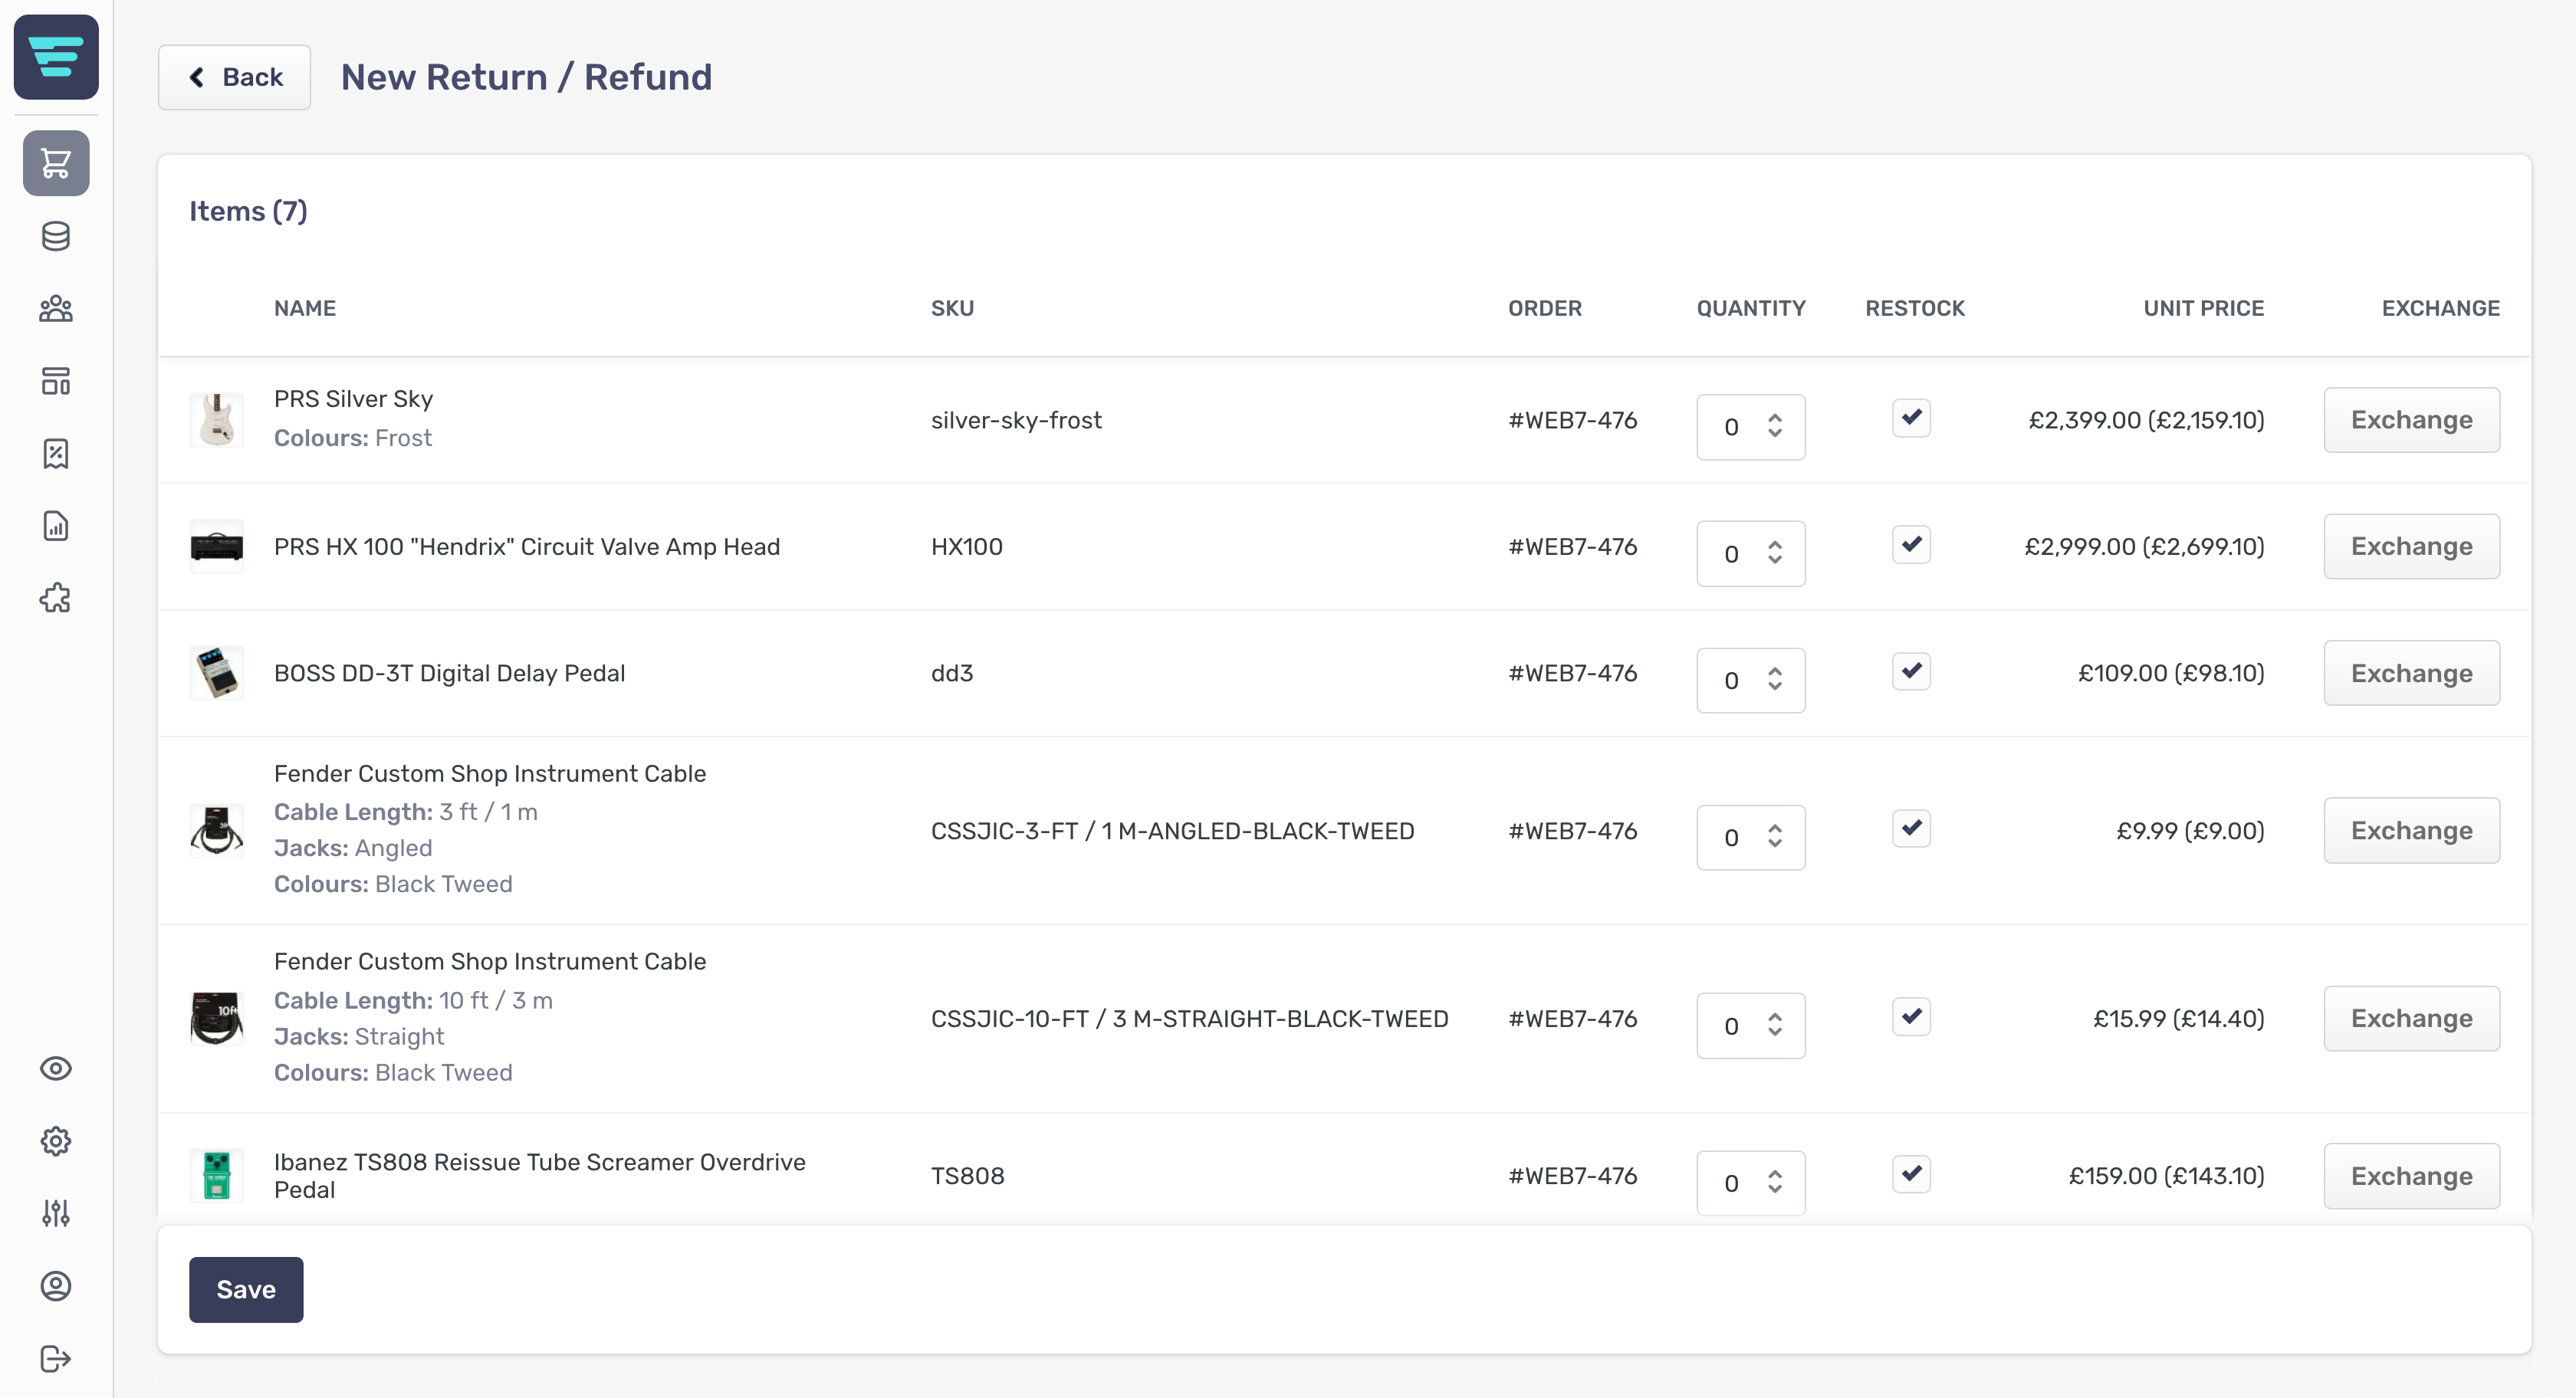Click the 'New Return / Refund' page title

point(526,77)
